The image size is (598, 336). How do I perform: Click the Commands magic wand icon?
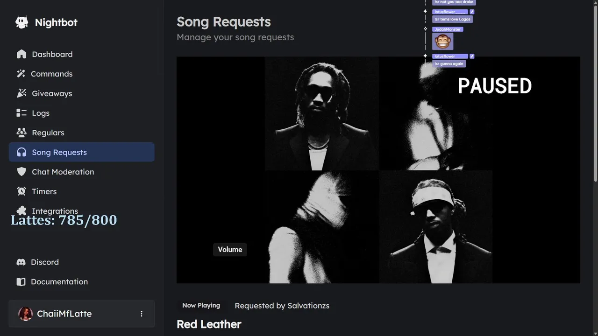click(21, 74)
